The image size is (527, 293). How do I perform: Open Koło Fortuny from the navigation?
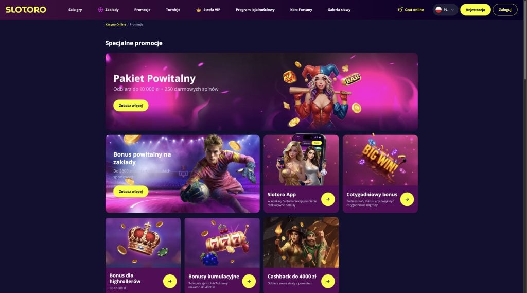click(x=301, y=10)
